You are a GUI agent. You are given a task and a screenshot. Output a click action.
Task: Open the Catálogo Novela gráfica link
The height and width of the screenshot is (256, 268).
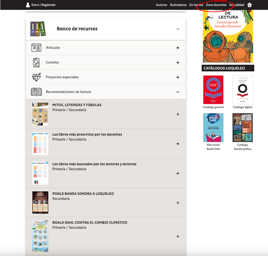(243, 147)
